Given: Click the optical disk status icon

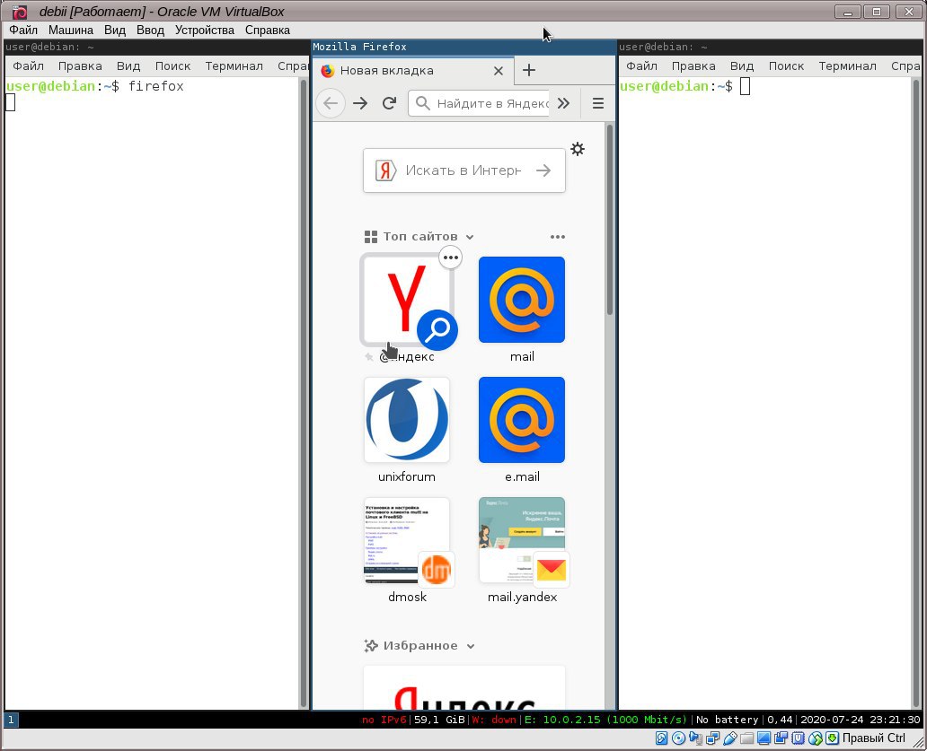Looking at the screenshot, I should click(x=679, y=738).
